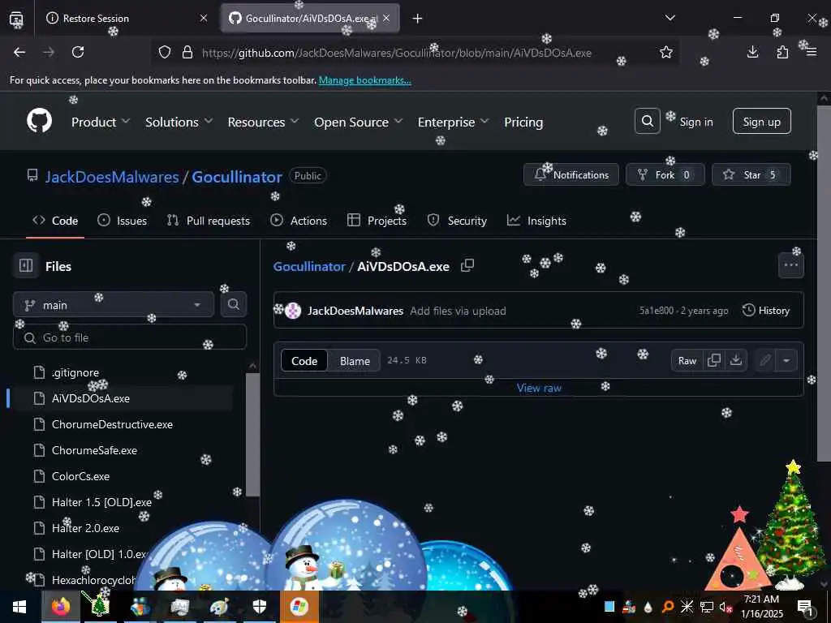
Task: Expand the Product menu
Action: pyautogui.click(x=101, y=122)
